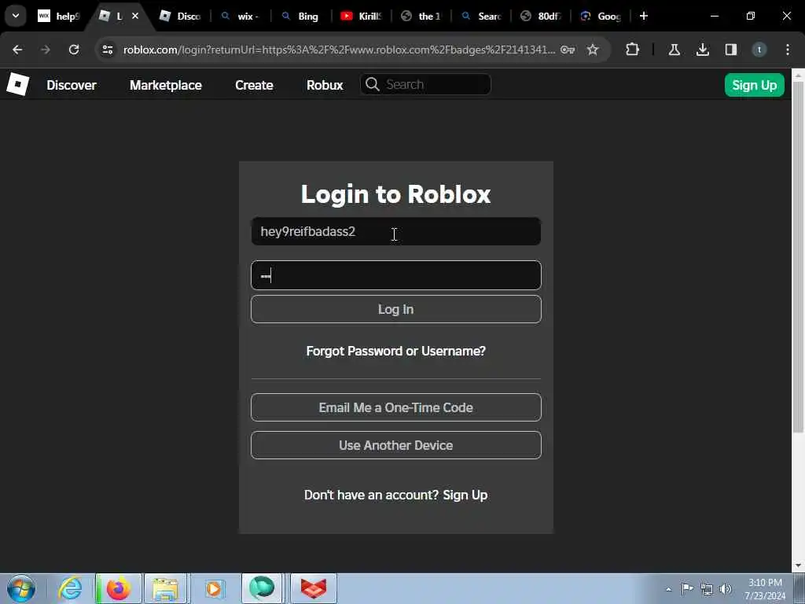This screenshot has height=604, width=805.
Task: Open the Windows Start menu orb
Action: pos(21,588)
